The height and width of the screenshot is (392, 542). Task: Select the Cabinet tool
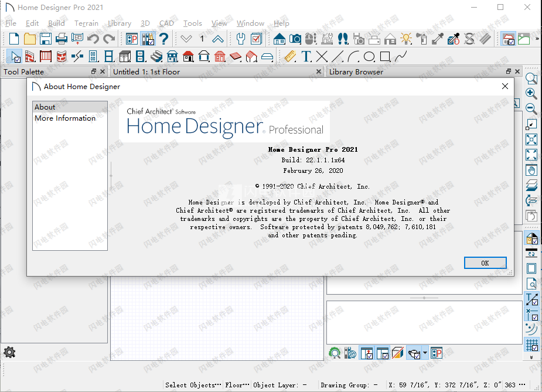coord(125,56)
